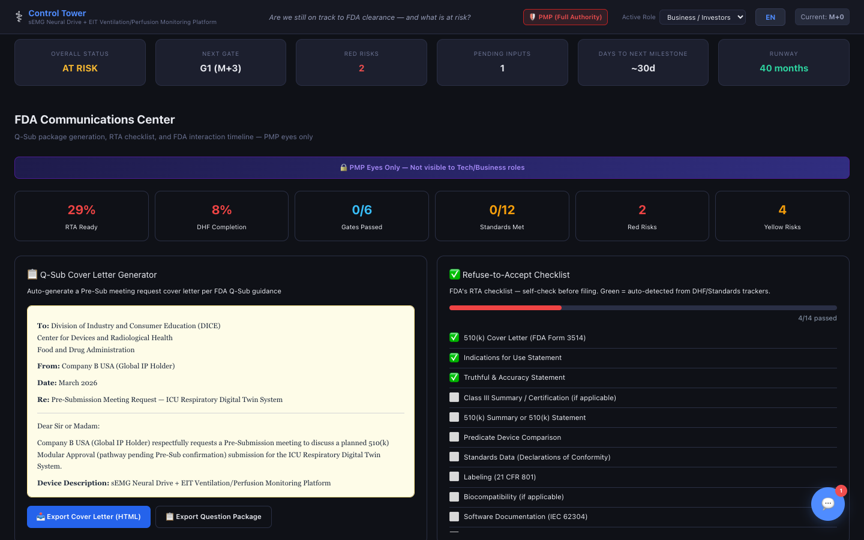Check the Predicate Device Comparison box
Screen dimensions: 864x540
pos(454,437)
